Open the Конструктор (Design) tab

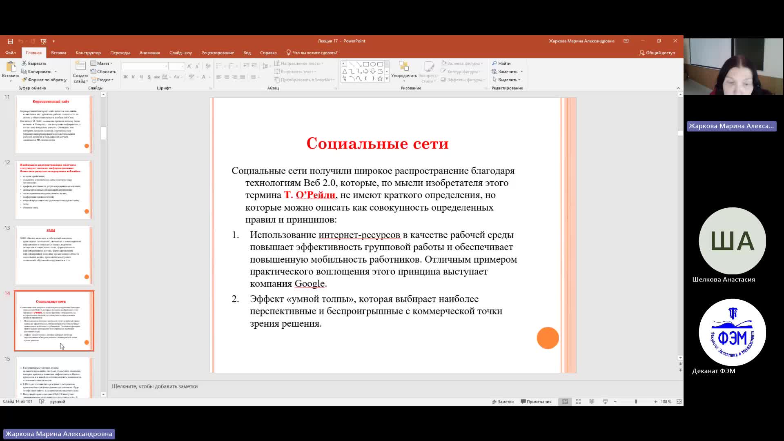[88, 53]
